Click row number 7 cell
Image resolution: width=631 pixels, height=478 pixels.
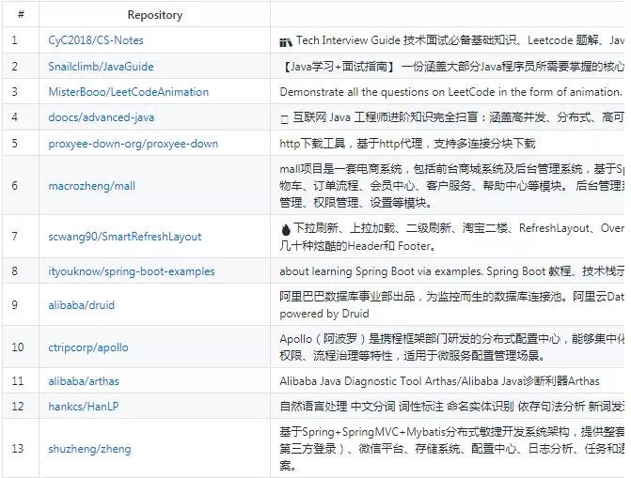20,237
